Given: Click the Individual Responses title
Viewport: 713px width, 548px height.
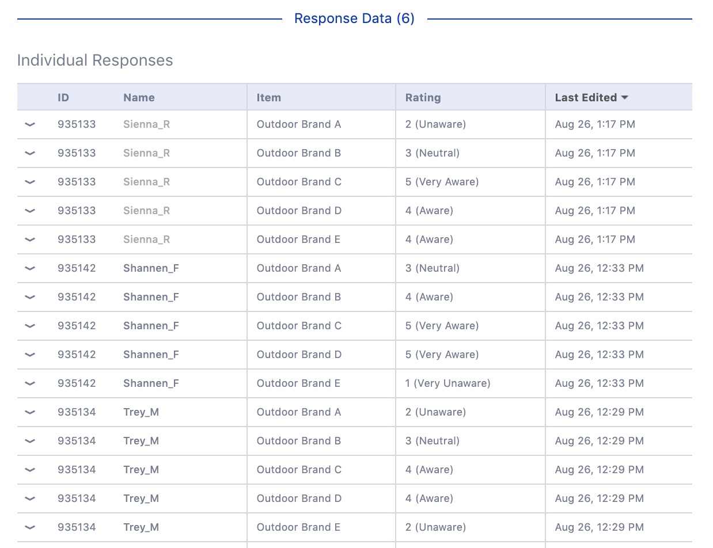Looking at the screenshot, I should click(95, 60).
